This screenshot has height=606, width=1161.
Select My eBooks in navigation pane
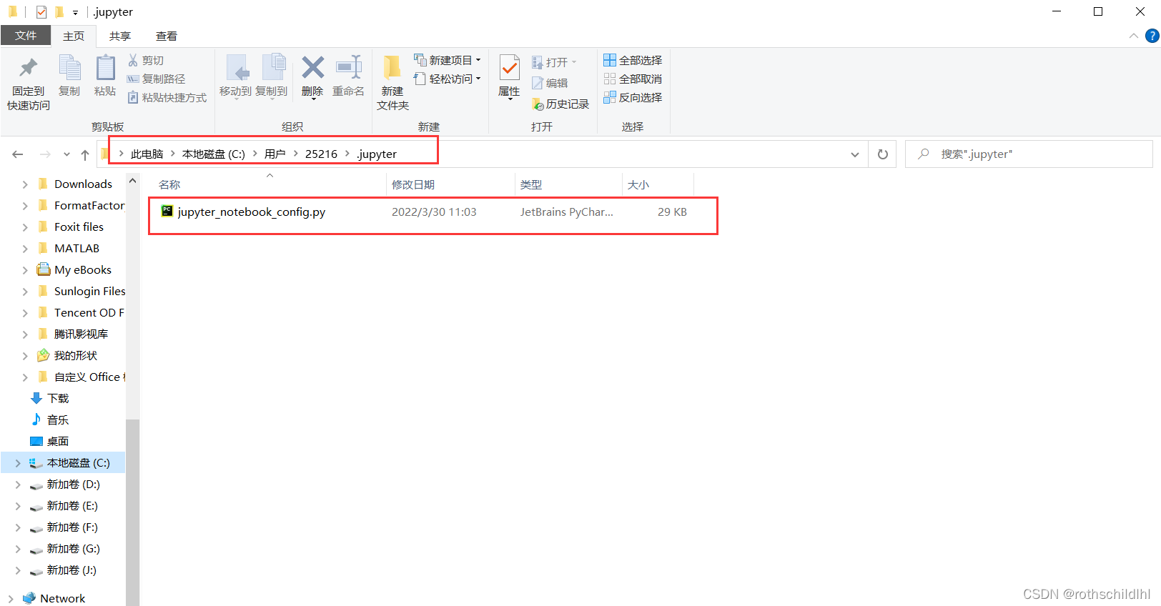coord(74,270)
